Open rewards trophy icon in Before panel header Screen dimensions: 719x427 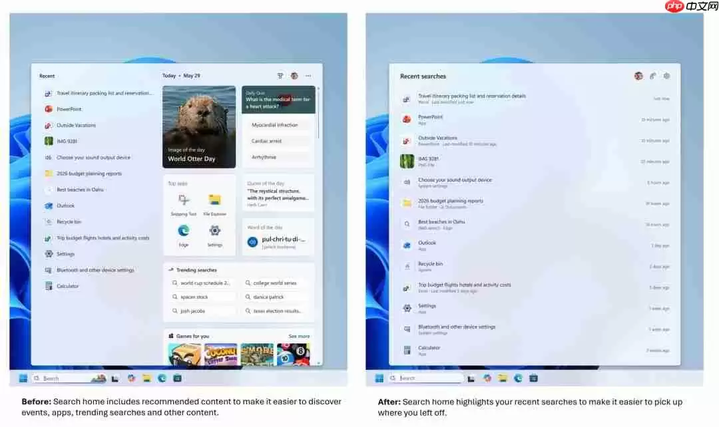coord(280,76)
